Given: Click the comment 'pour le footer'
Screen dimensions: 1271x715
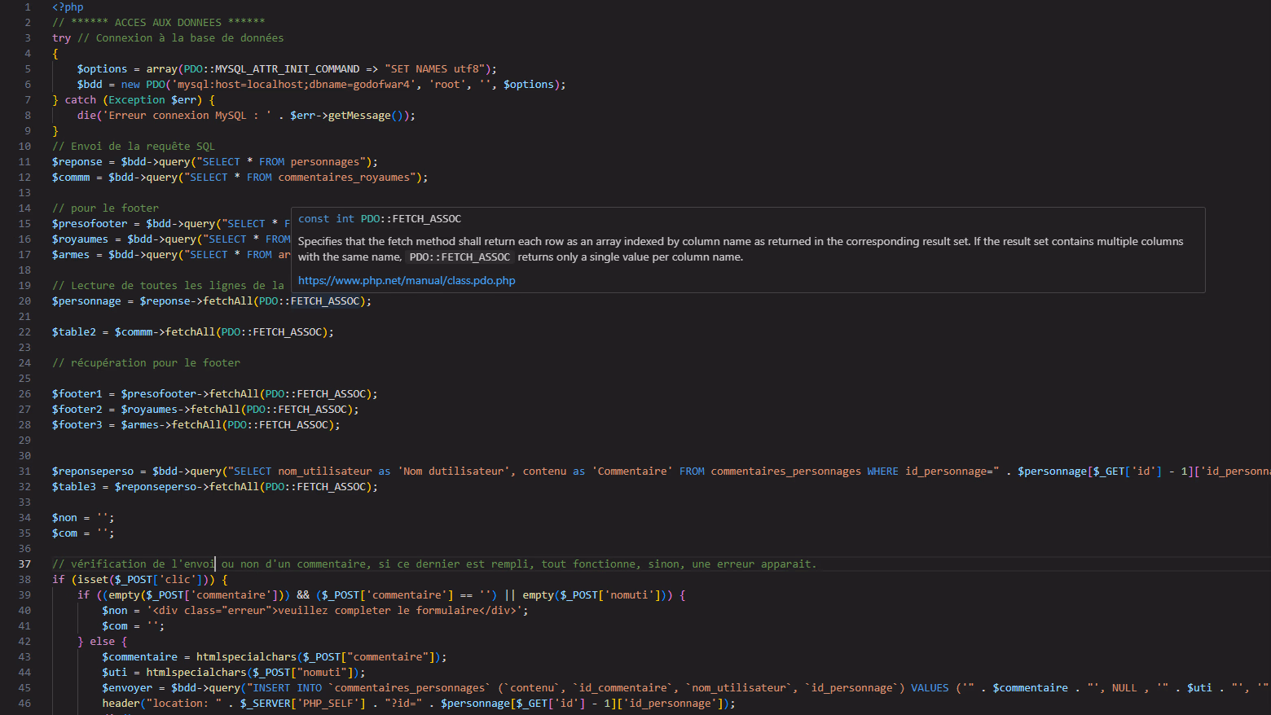Looking at the screenshot, I should 105,208.
